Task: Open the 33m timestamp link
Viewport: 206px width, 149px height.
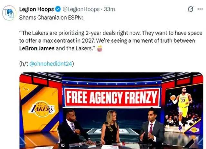Action: pos(109,9)
